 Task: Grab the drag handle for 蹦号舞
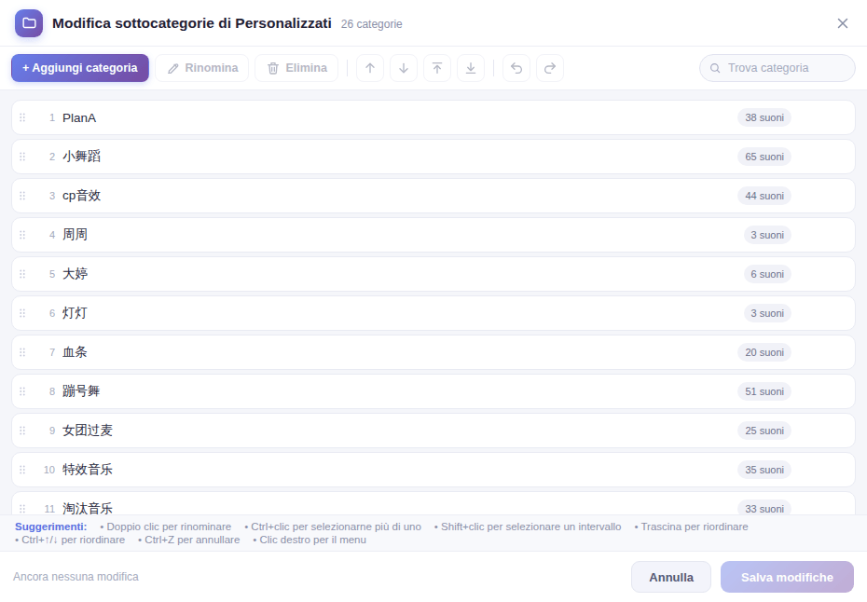tap(22, 391)
